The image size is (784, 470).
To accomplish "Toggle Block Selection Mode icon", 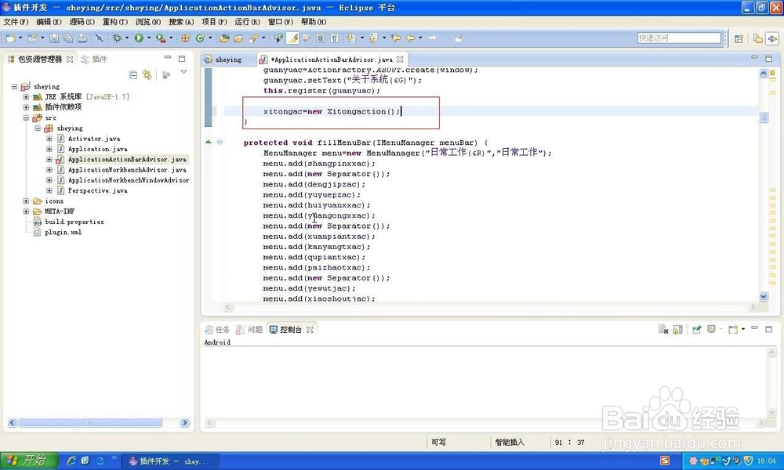I will pyautogui.click(x=321, y=38).
